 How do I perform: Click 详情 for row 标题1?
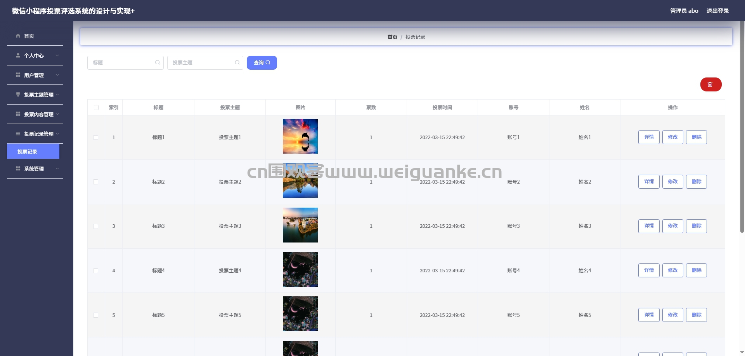[x=649, y=137]
